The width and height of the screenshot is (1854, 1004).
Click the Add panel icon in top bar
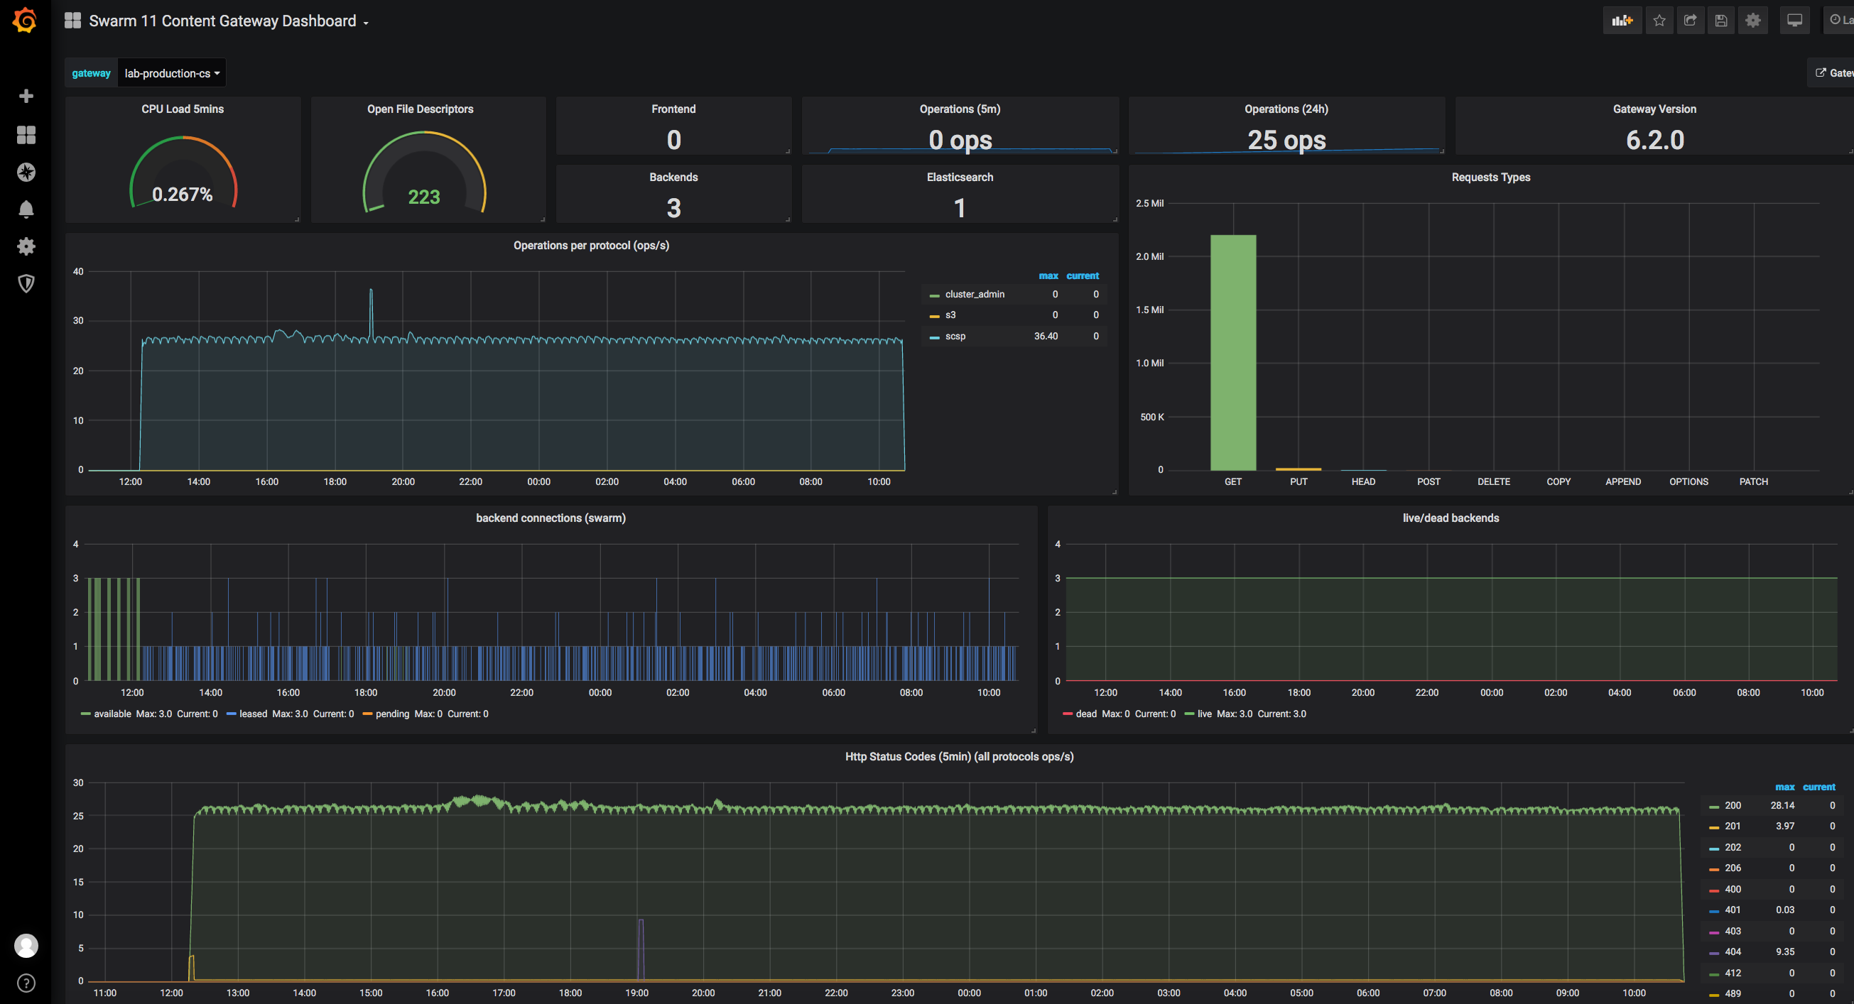point(1622,20)
